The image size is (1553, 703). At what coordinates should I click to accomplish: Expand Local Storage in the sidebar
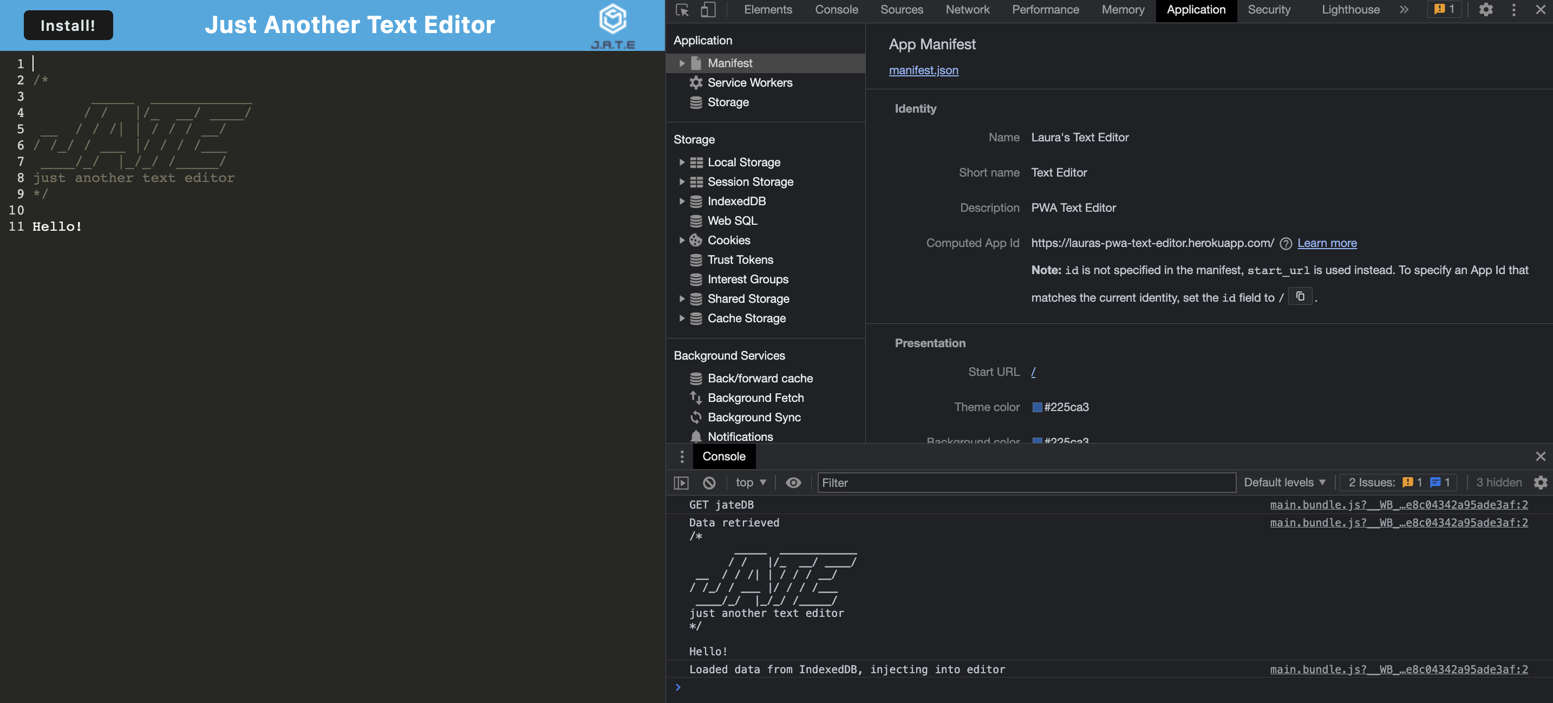pyautogui.click(x=682, y=162)
